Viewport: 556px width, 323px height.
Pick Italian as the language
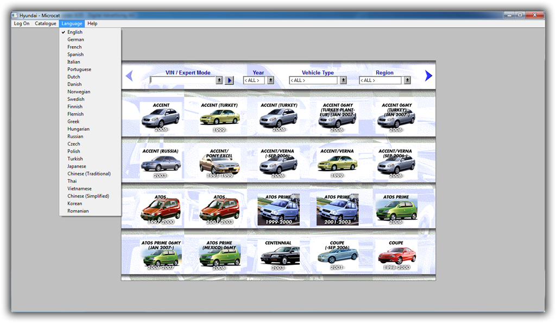[90, 62]
